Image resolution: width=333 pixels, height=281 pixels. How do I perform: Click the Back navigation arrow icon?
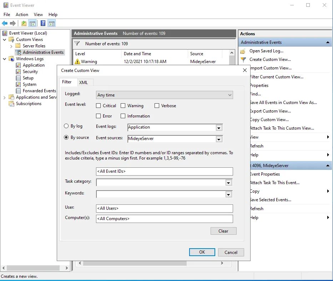pyautogui.click(x=4, y=23)
